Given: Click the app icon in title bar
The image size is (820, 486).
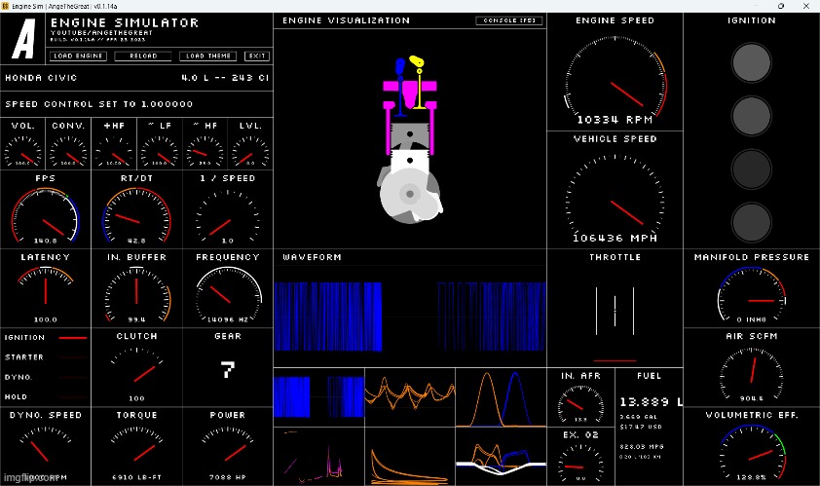Looking at the screenshot, I should (x=6, y=5).
